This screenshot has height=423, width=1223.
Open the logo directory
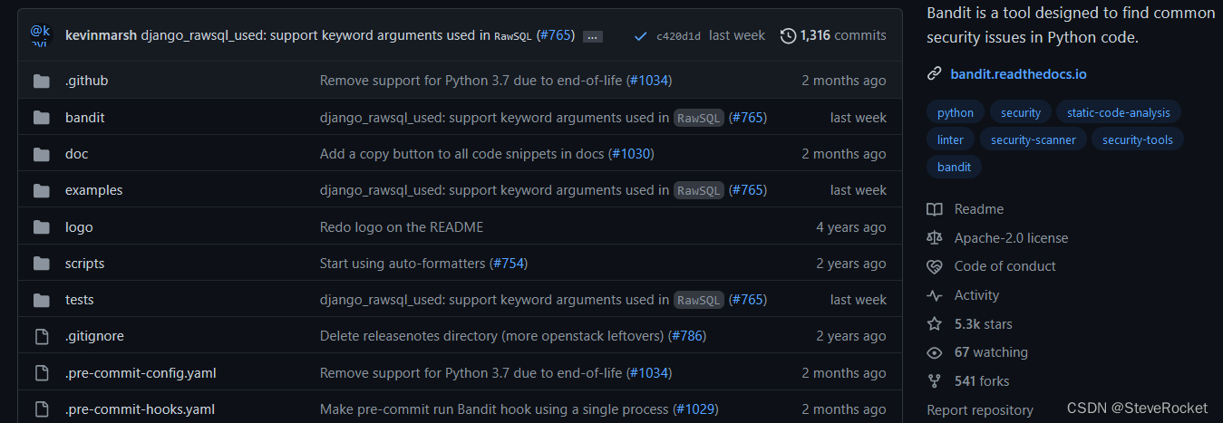point(79,227)
